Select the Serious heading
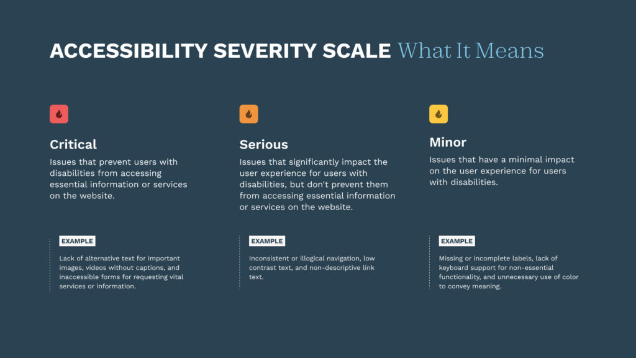This screenshot has width=636, height=358. click(264, 144)
